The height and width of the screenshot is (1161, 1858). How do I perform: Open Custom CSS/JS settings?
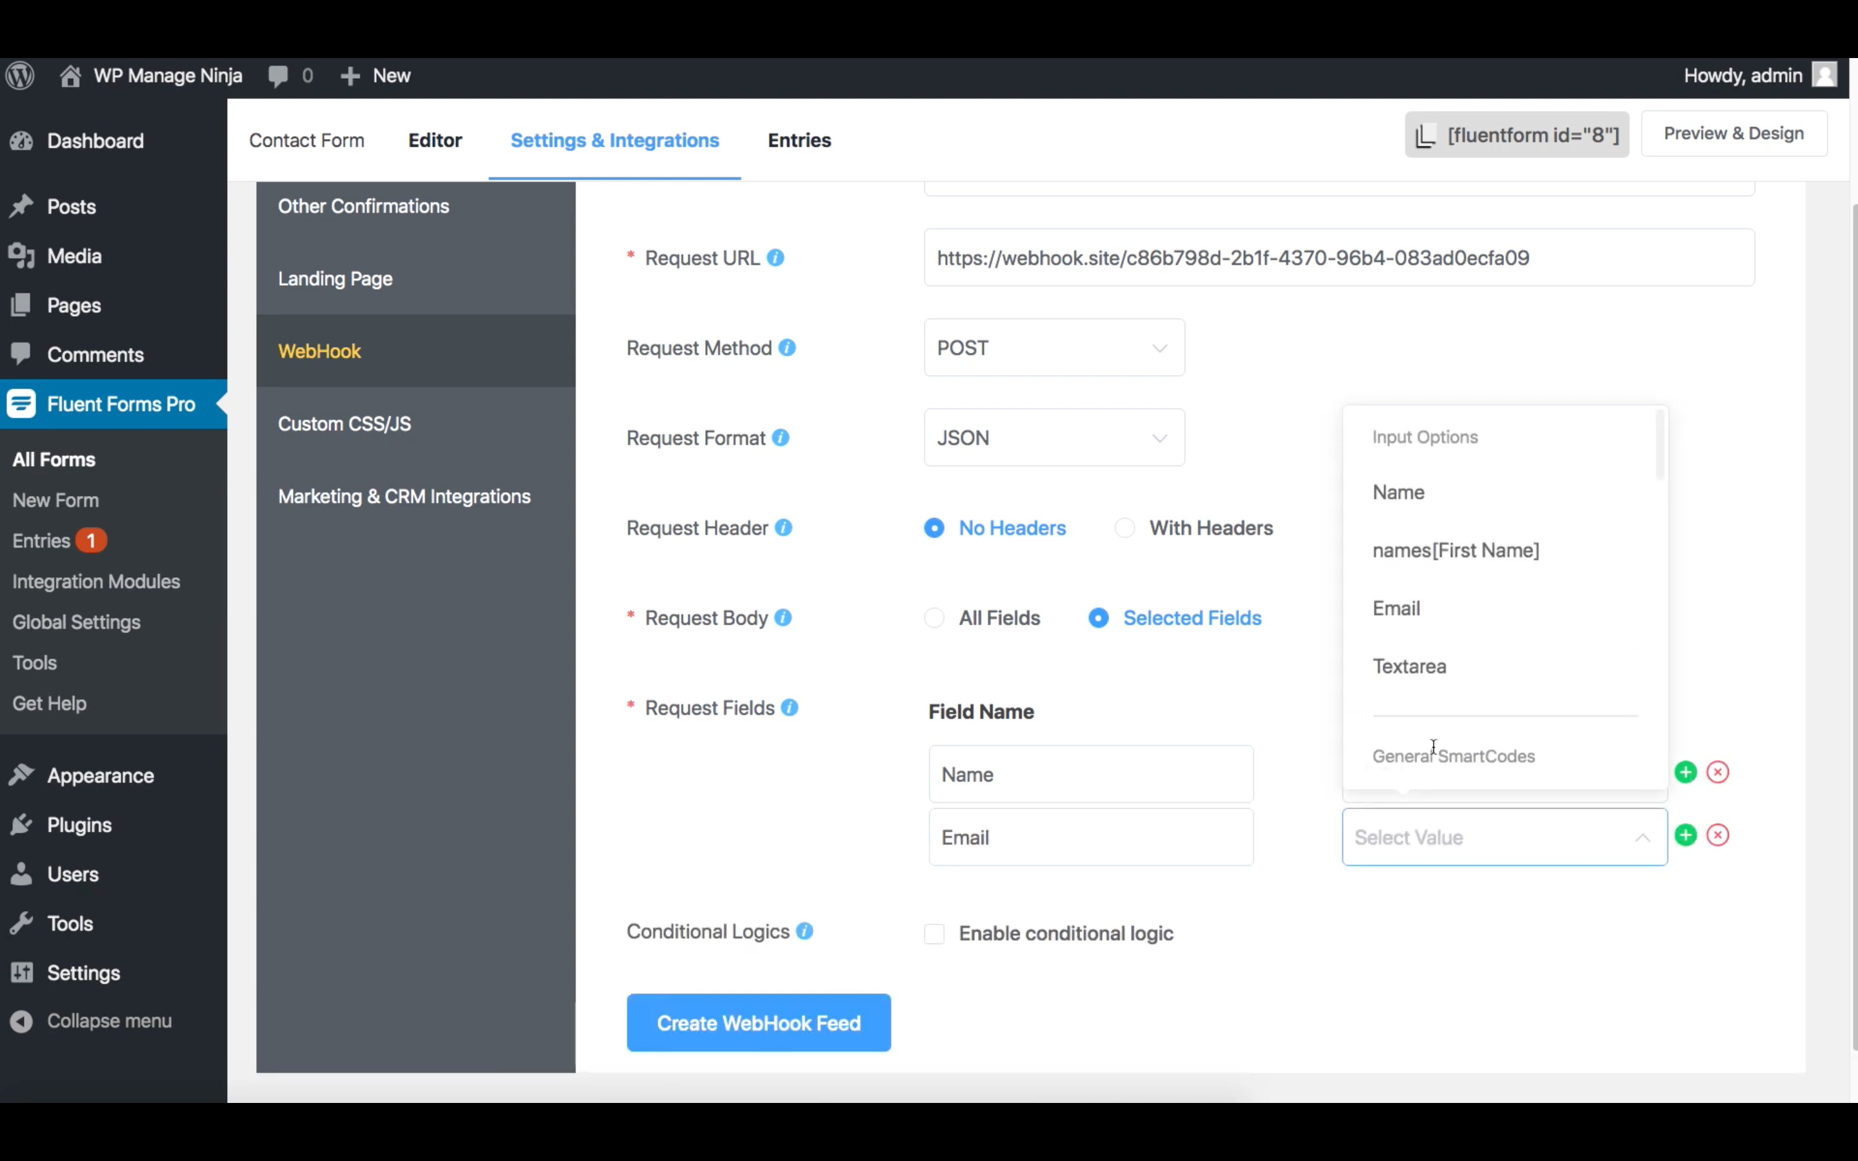415,423
